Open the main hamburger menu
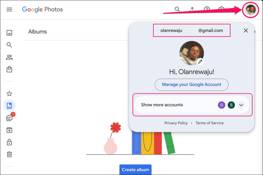 click(9, 9)
